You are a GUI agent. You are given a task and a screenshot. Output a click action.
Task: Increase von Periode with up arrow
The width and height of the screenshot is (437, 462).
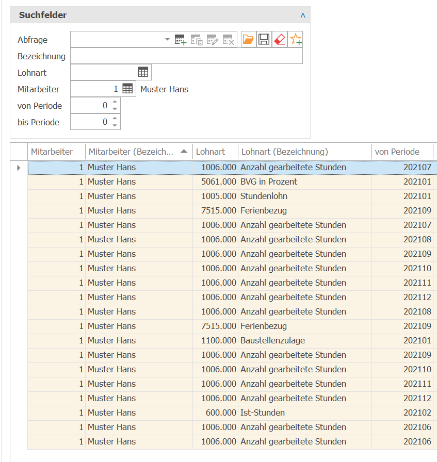[x=115, y=102]
